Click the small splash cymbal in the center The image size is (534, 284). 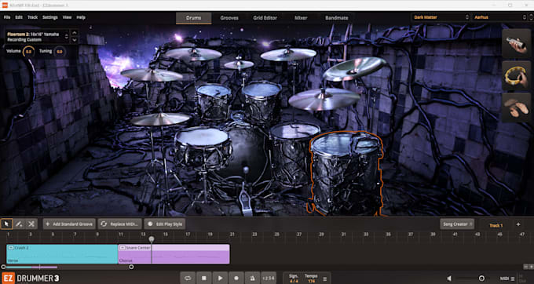point(239,64)
